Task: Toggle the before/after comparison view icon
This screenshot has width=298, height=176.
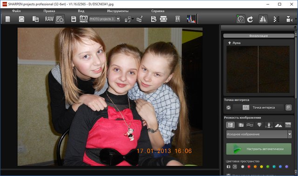Action: coord(263,19)
